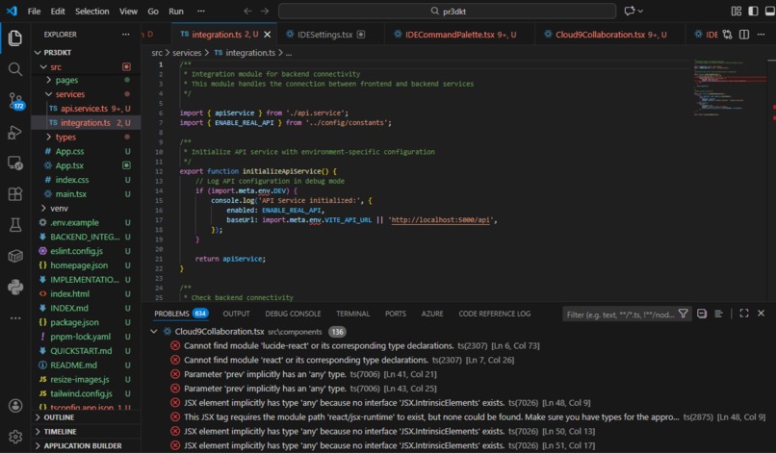776x453 pixels.
Task: Close the integration.ts tab
Action: (268, 34)
